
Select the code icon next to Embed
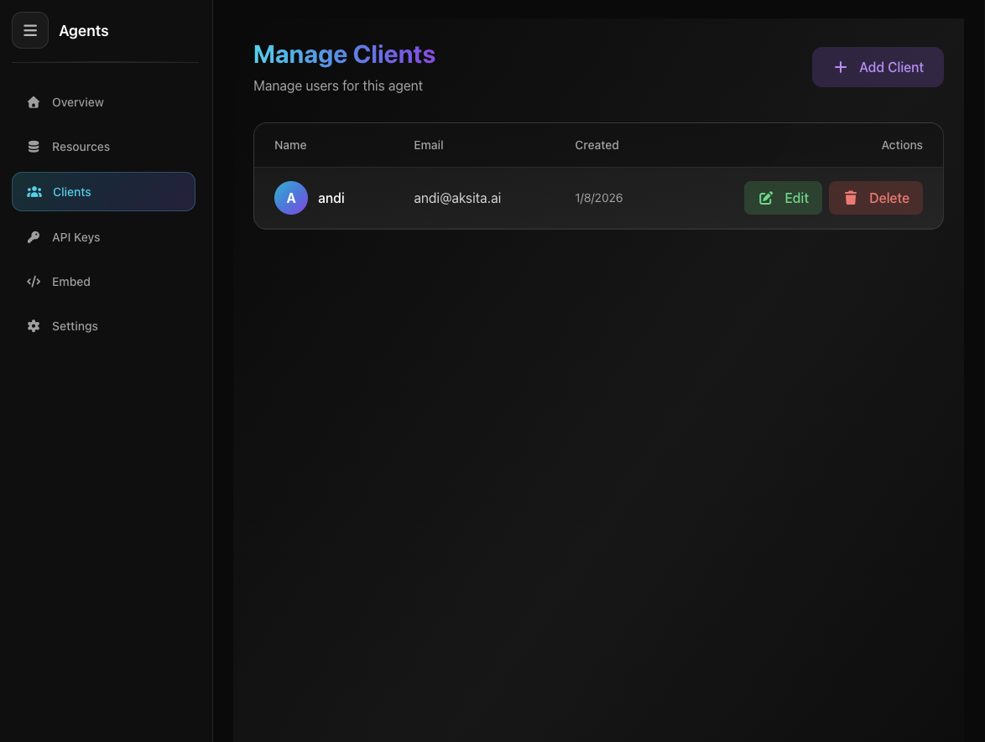(34, 281)
